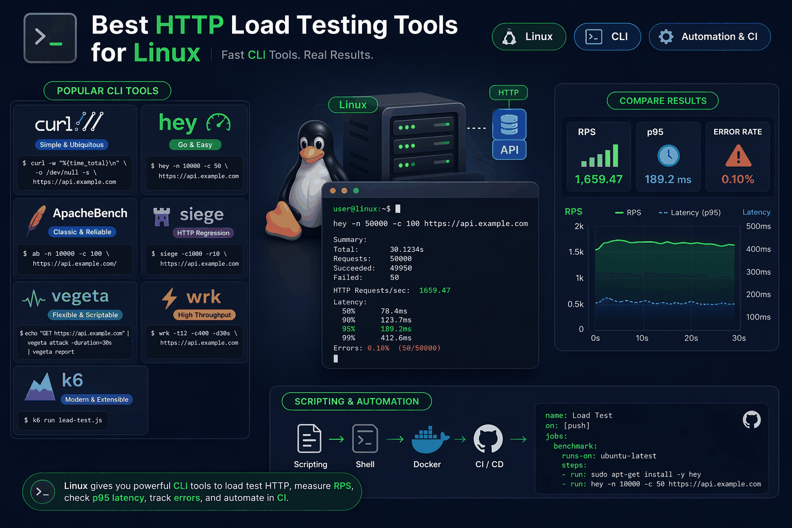Click the GitHub octocat icon on the workflow panel
The image size is (792, 528).
coord(751,420)
